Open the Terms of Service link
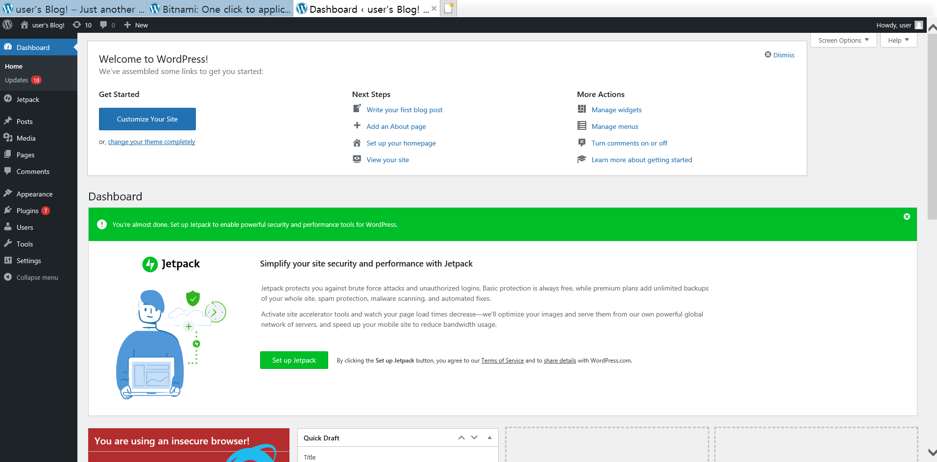 (x=503, y=361)
